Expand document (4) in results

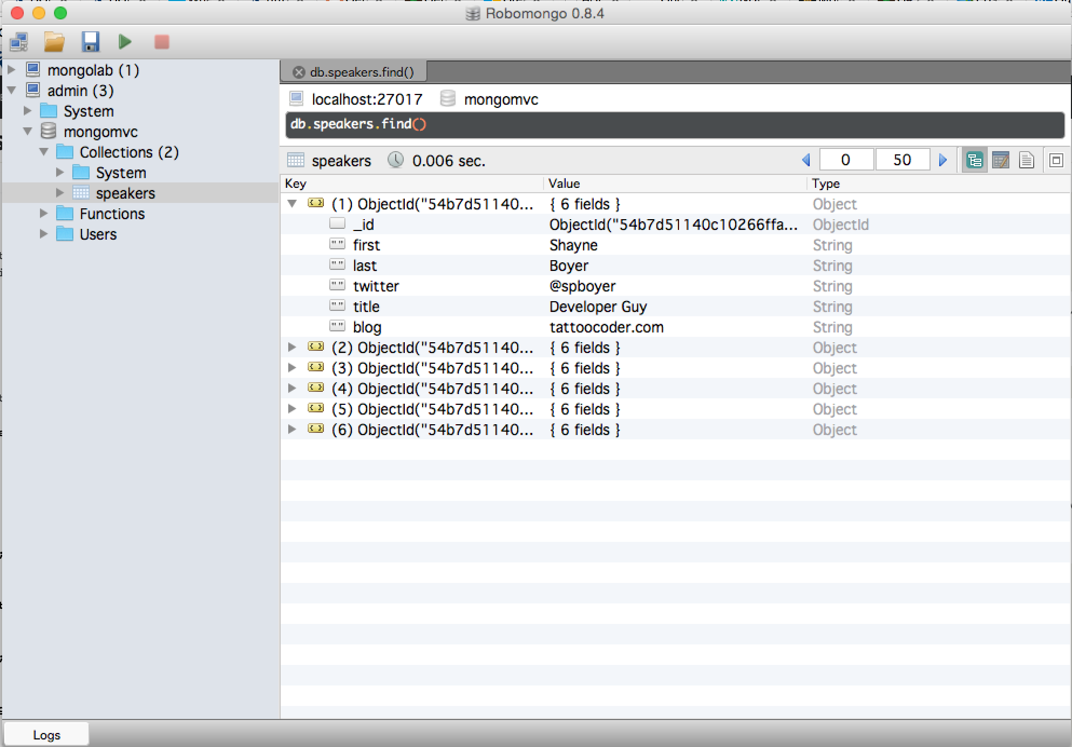pyautogui.click(x=292, y=388)
